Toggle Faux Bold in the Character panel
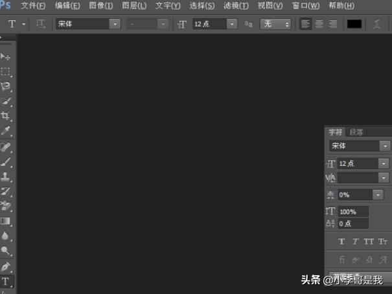392x294 pixels. point(342,242)
